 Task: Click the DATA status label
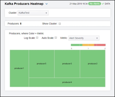pyautogui.click(x=107, y=4)
